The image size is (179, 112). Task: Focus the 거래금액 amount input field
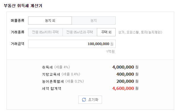click(72, 44)
